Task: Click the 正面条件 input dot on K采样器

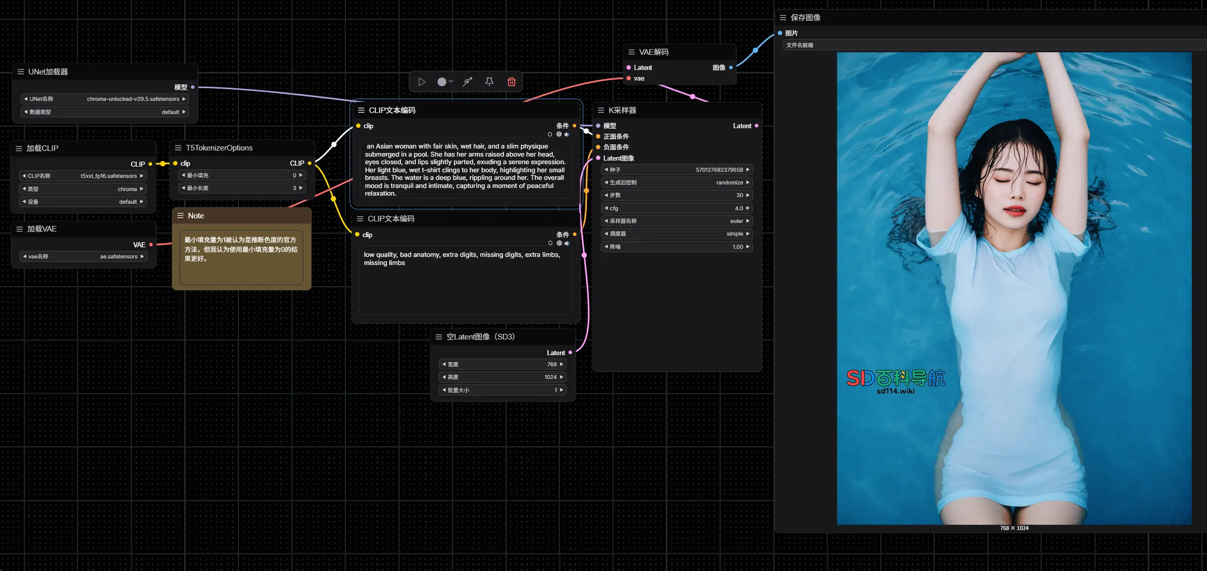Action: [598, 136]
